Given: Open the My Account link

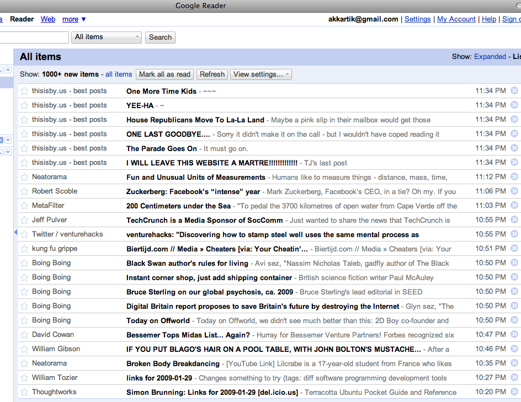Looking at the screenshot, I should 456,19.
